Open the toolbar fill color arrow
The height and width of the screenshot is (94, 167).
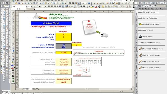pyautogui.click(x=94, y=7)
